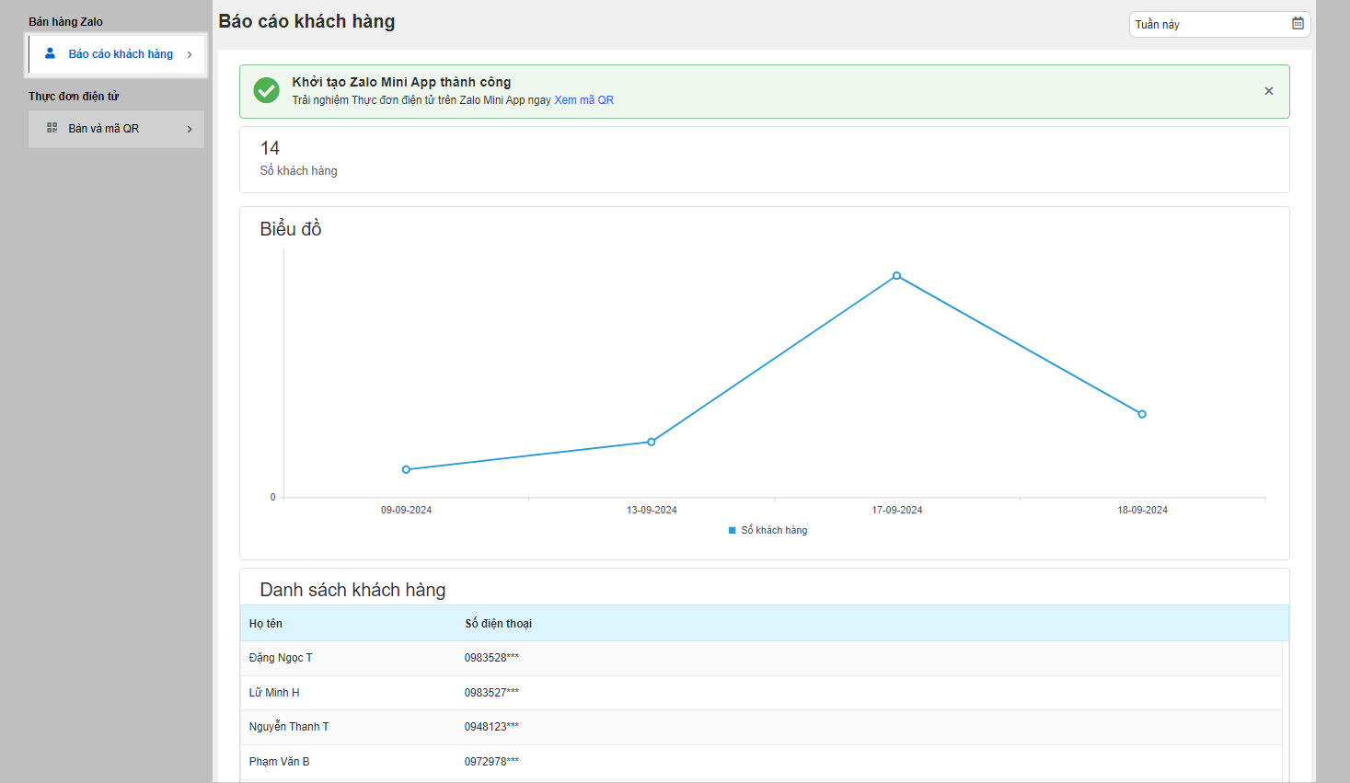The image size is (1350, 783).
Task: Expand the Báo cáo khách hàng chevron
Action: 190,55
